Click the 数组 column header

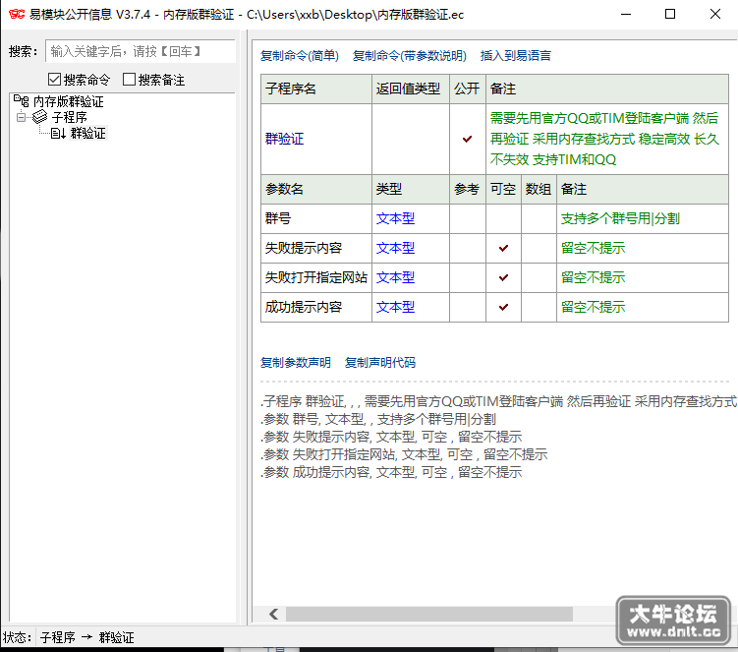coord(539,189)
